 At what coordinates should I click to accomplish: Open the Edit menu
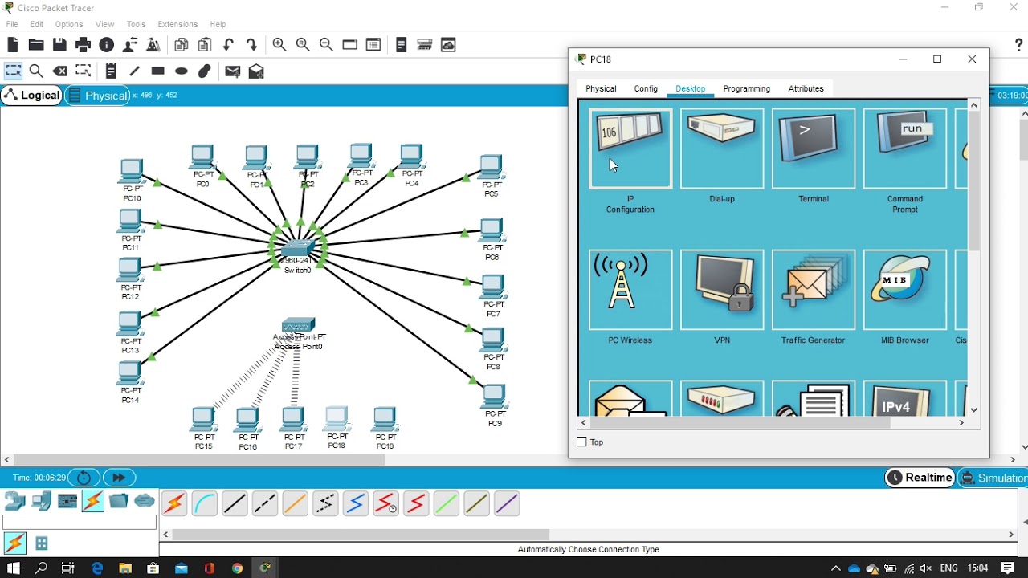point(37,24)
